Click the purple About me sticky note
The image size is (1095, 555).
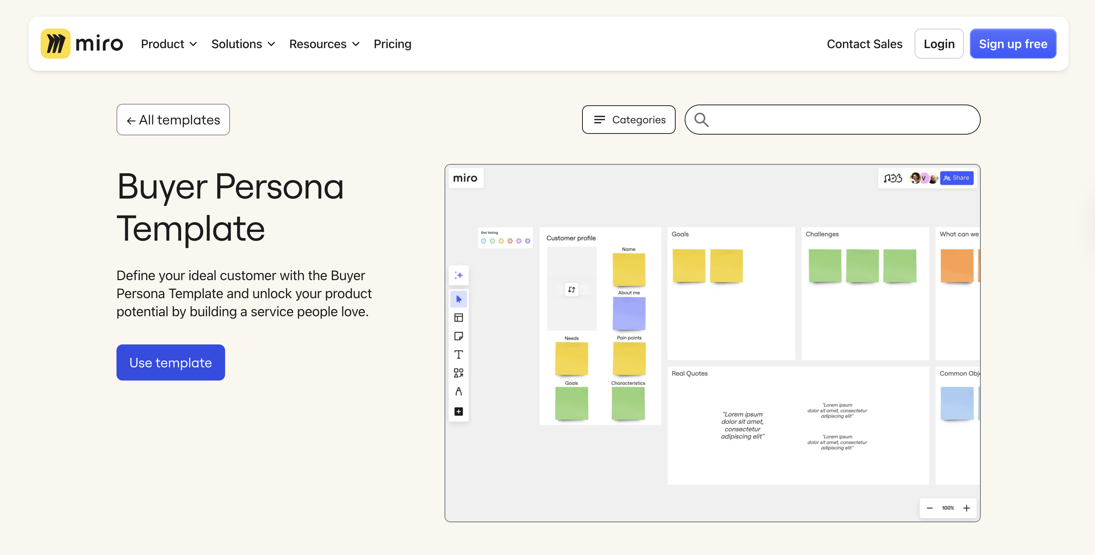tap(629, 314)
